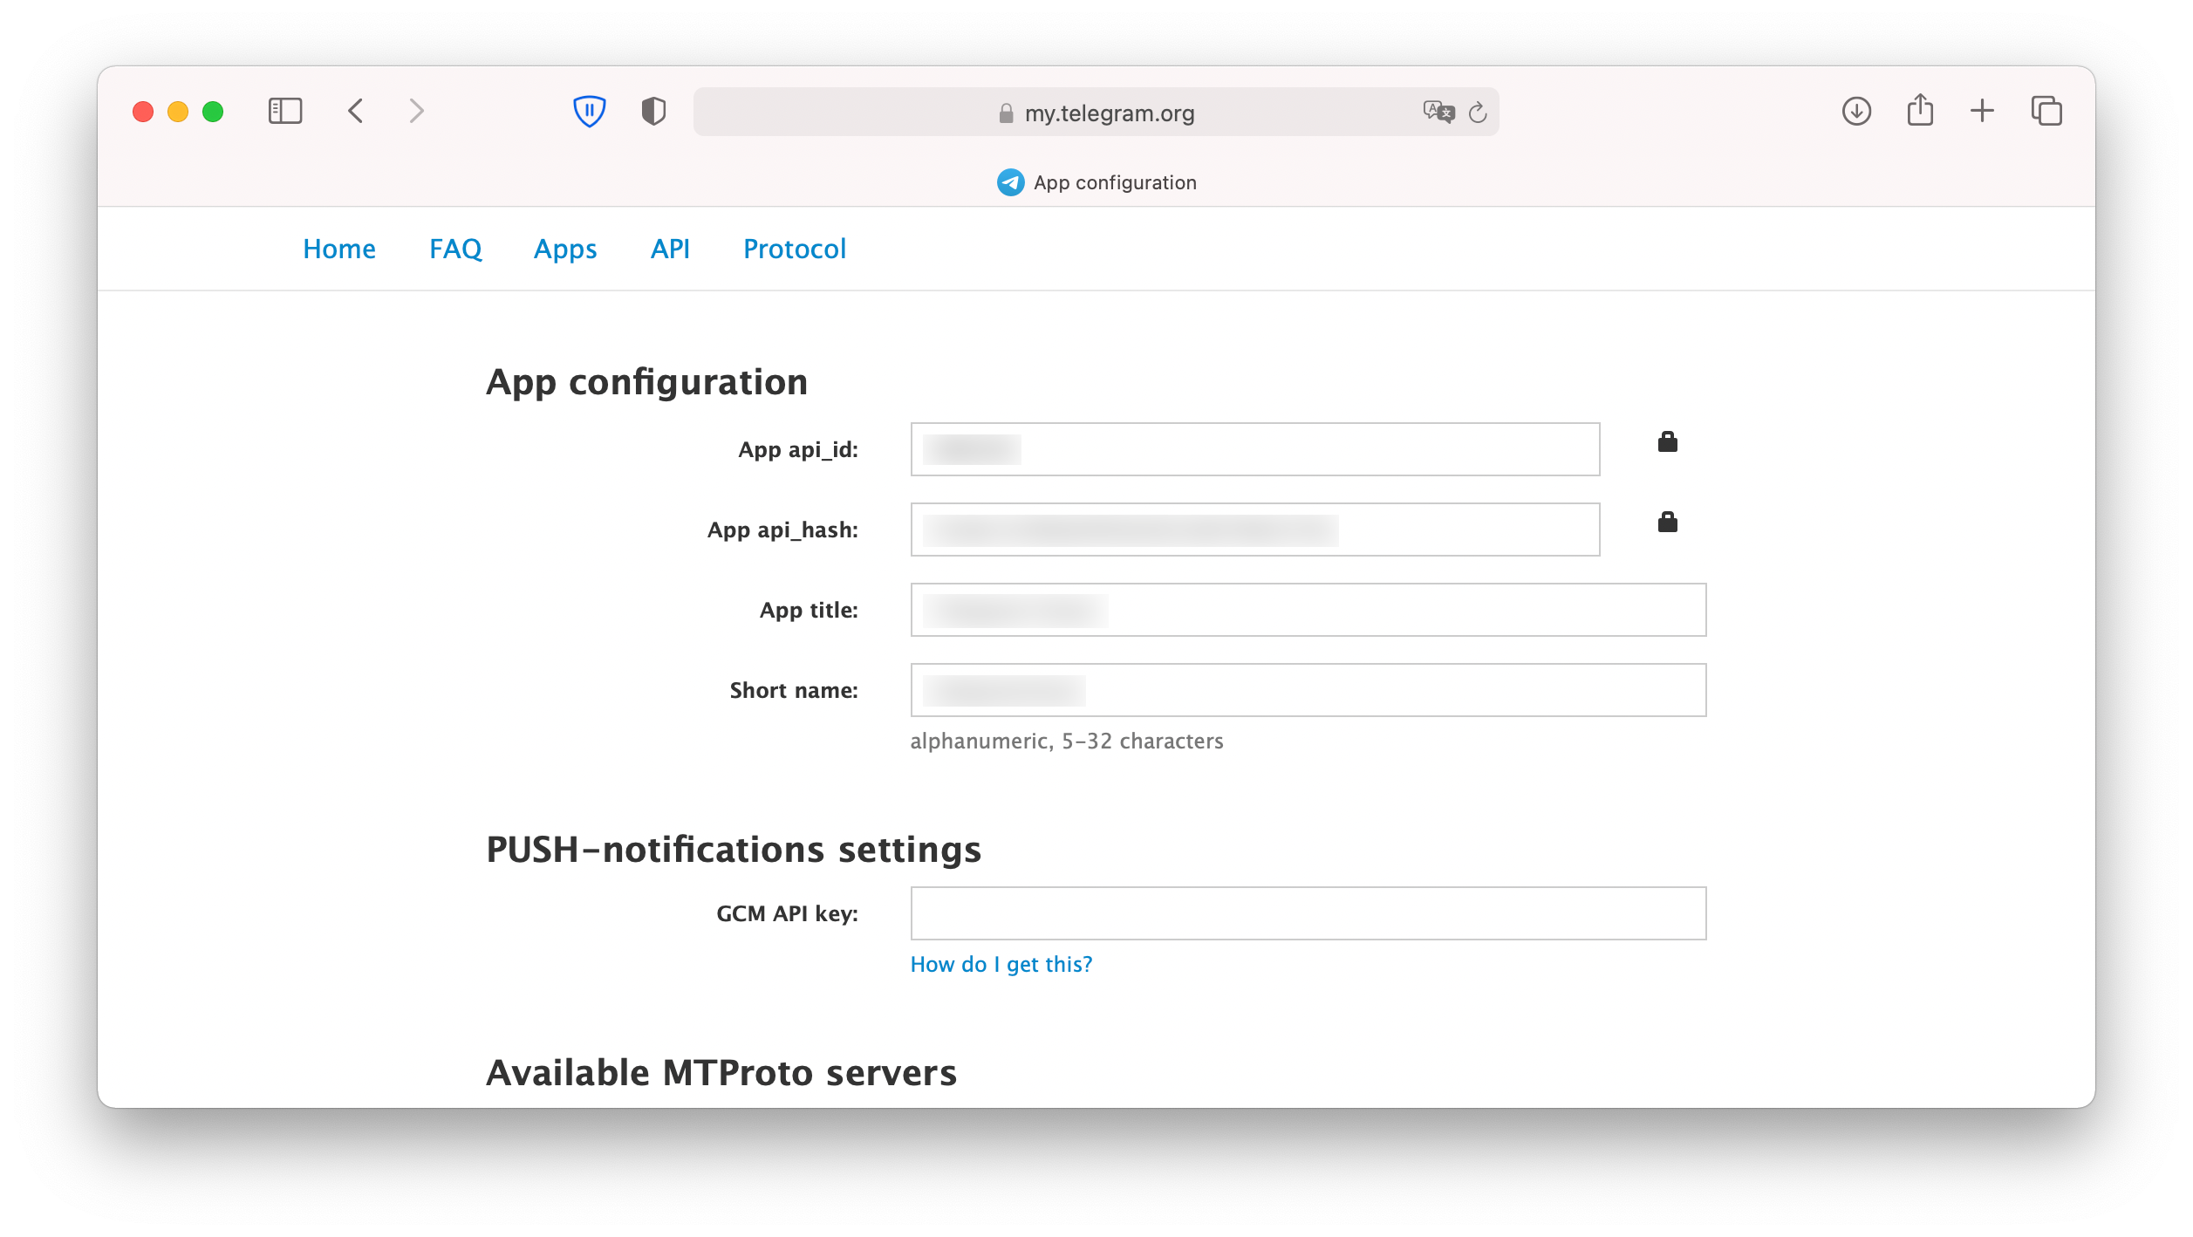2193x1237 pixels.
Task: Open the Privacy Report shield icon in toolbar
Action: pyautogui.click(x=652, y=111)
